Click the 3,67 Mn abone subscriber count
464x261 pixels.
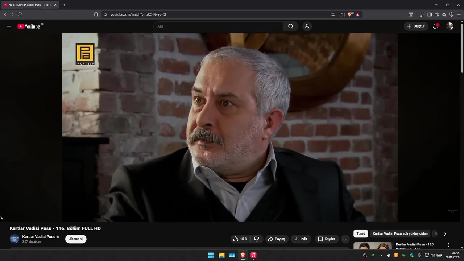(32, 241)
